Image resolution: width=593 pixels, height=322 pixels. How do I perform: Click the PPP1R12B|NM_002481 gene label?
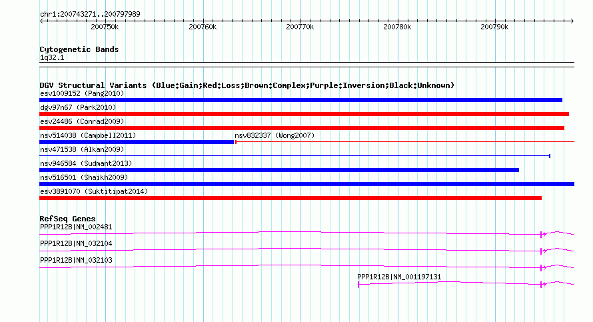76,227
